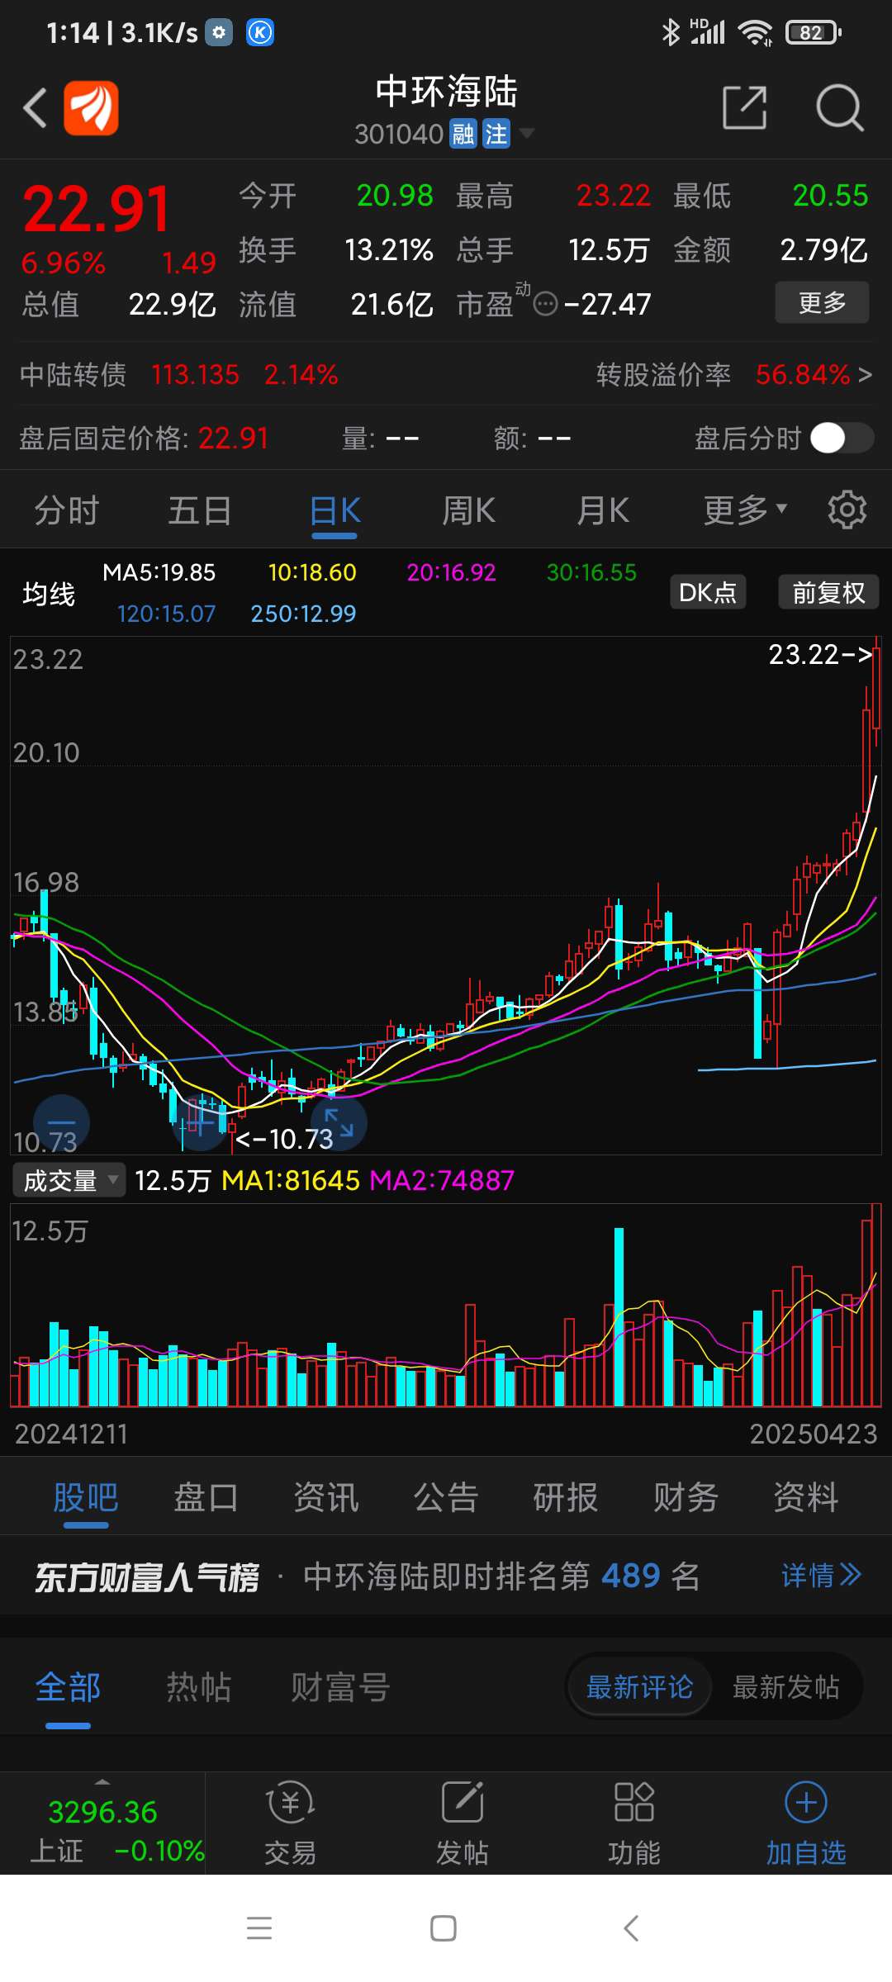
Task: Tap the share icon in header
Action: click(744, 107)
